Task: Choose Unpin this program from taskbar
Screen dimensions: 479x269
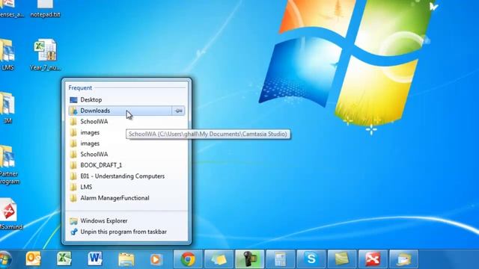Action: (126, 232)
